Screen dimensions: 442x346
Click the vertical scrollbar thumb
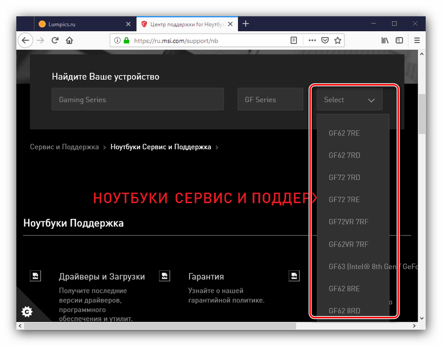(x=422, y=114)
